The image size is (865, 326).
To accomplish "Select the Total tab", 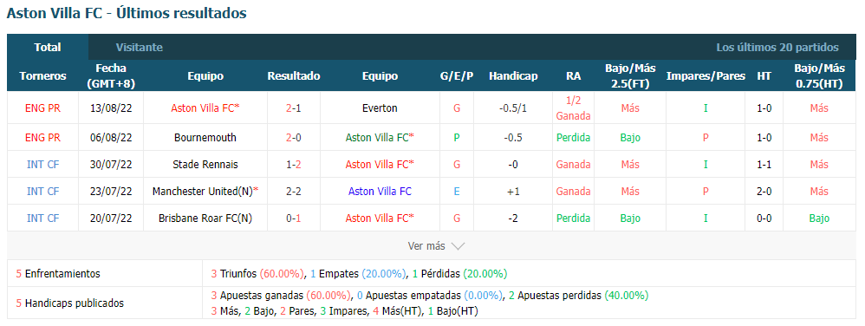I will [x=48, y=48].
